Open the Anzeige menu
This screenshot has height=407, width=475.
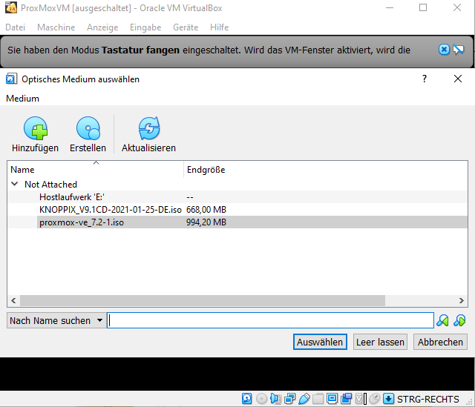click(x=102, y=27)
